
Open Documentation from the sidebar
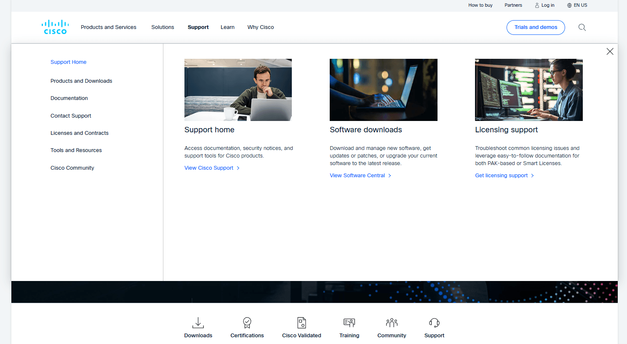[x=69, y=98]
